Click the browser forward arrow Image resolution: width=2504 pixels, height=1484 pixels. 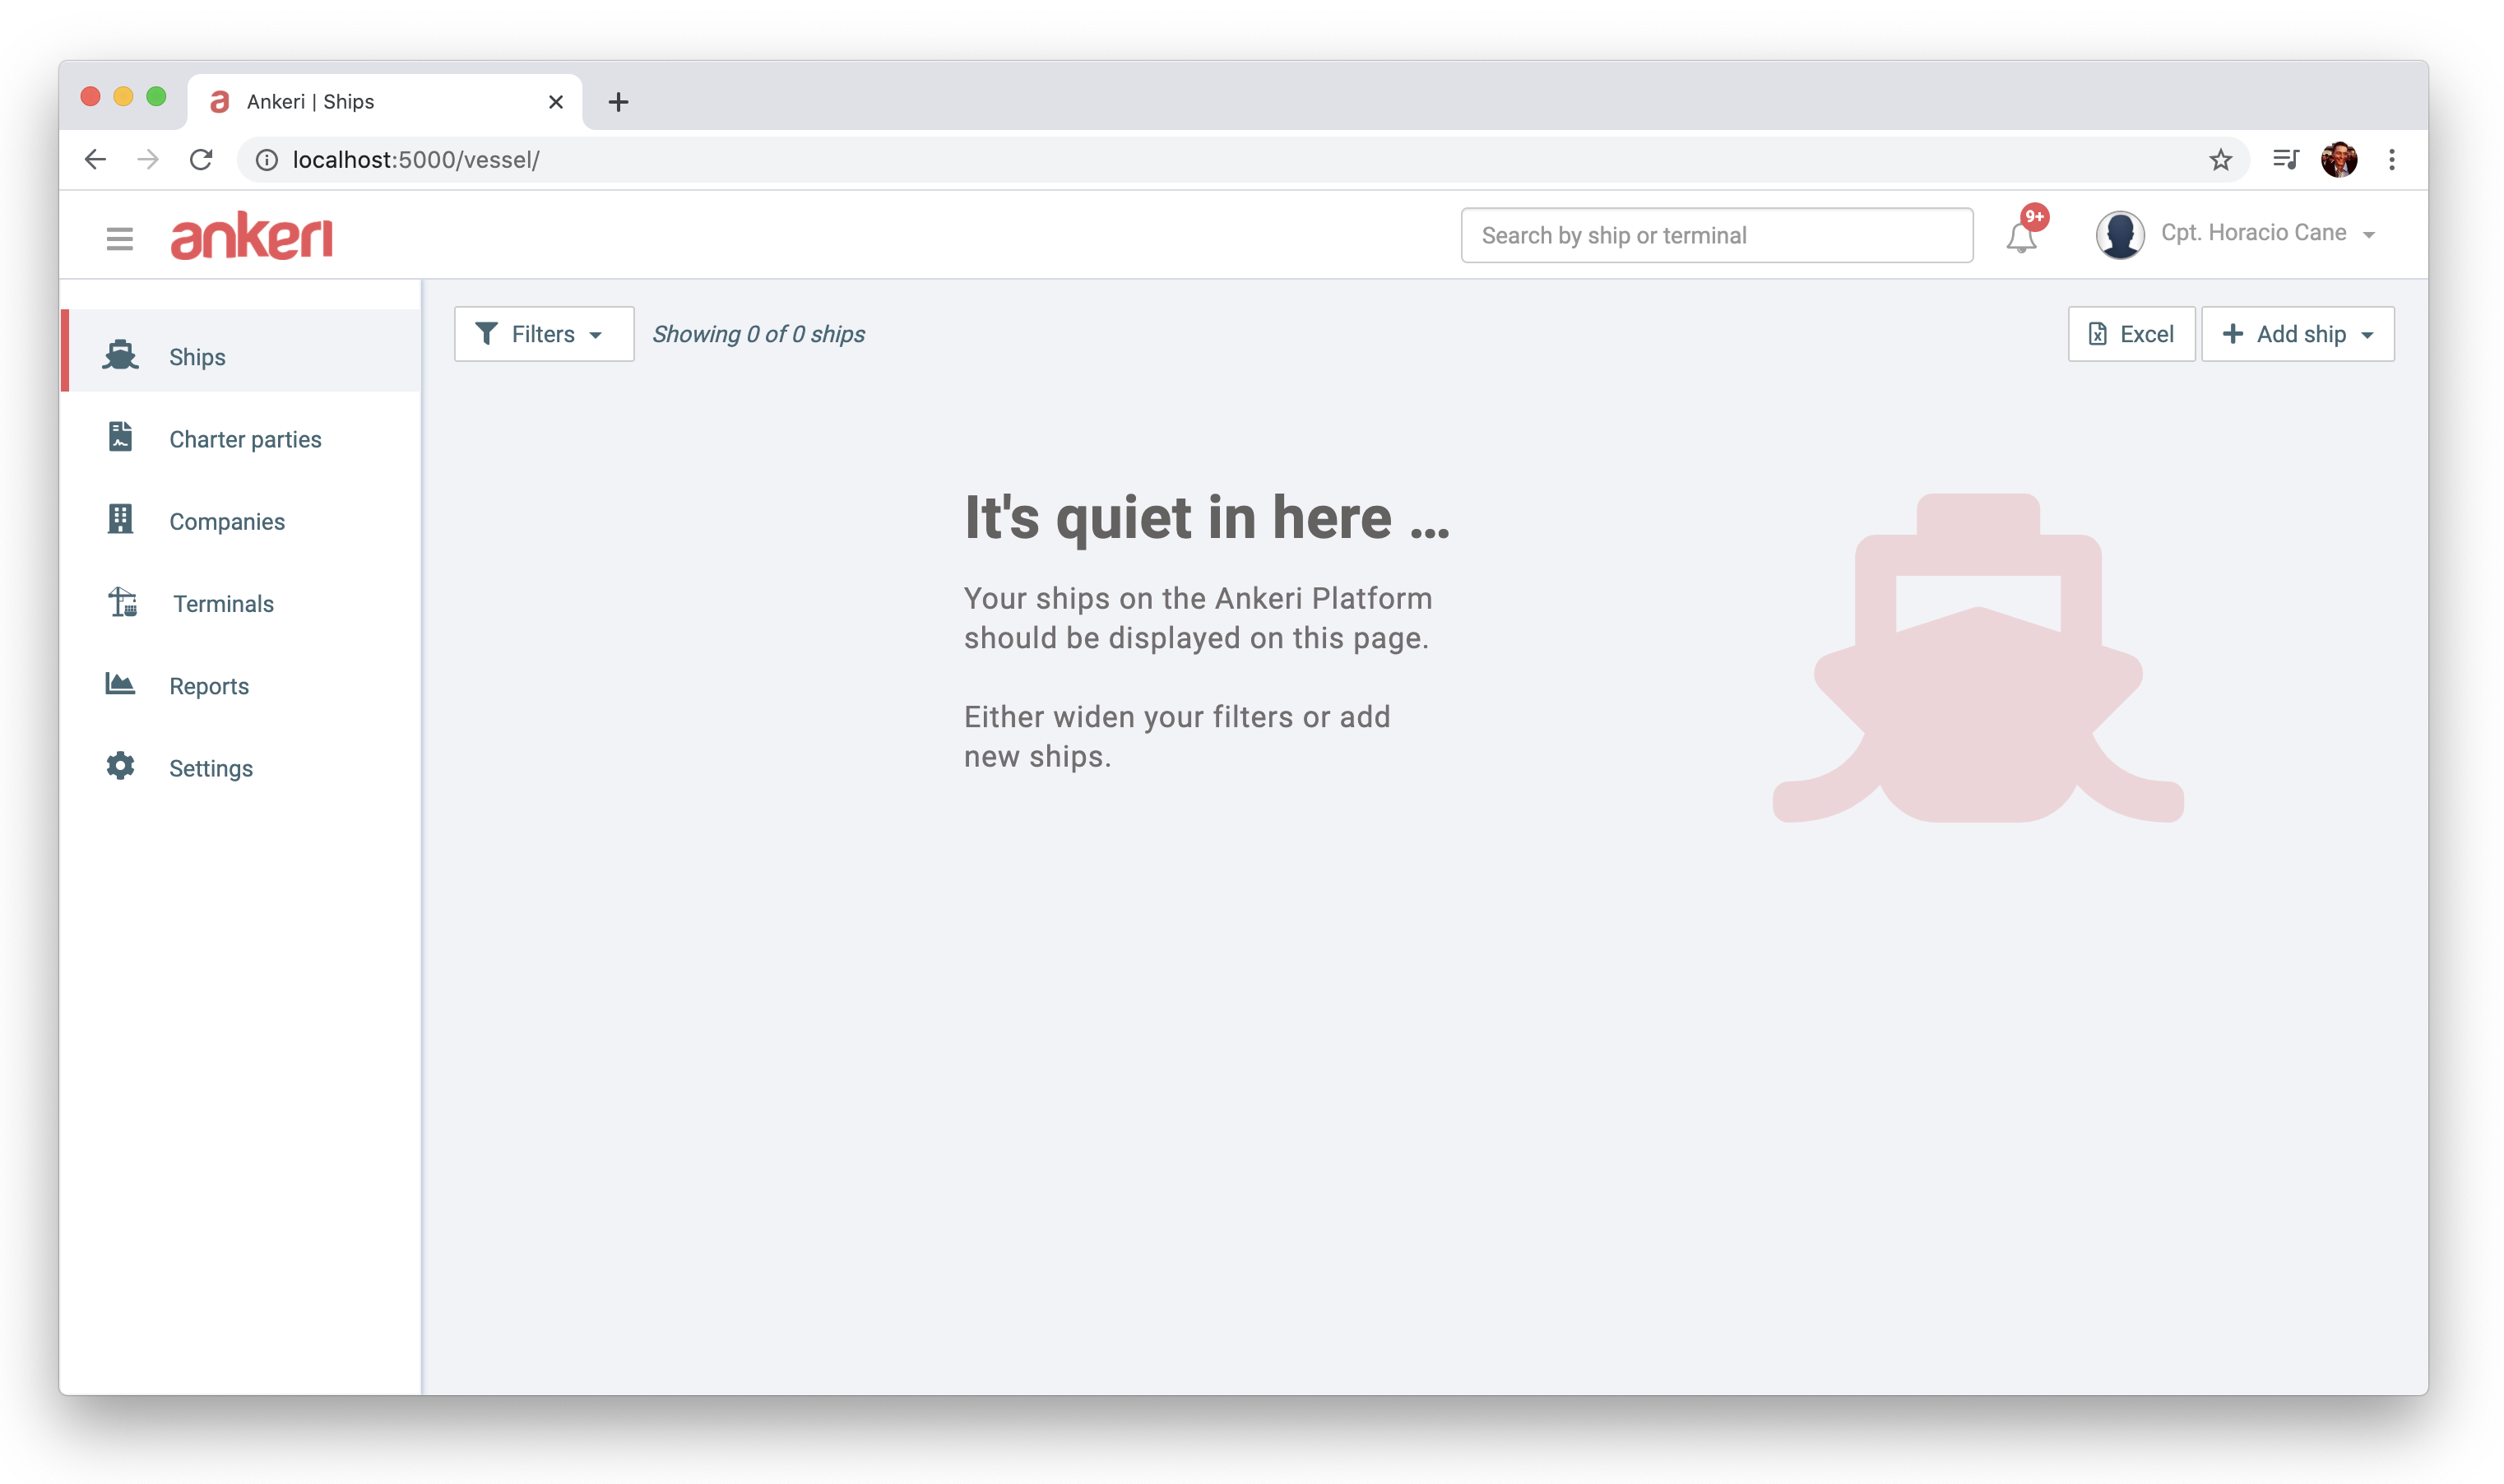tap(148, 159)
